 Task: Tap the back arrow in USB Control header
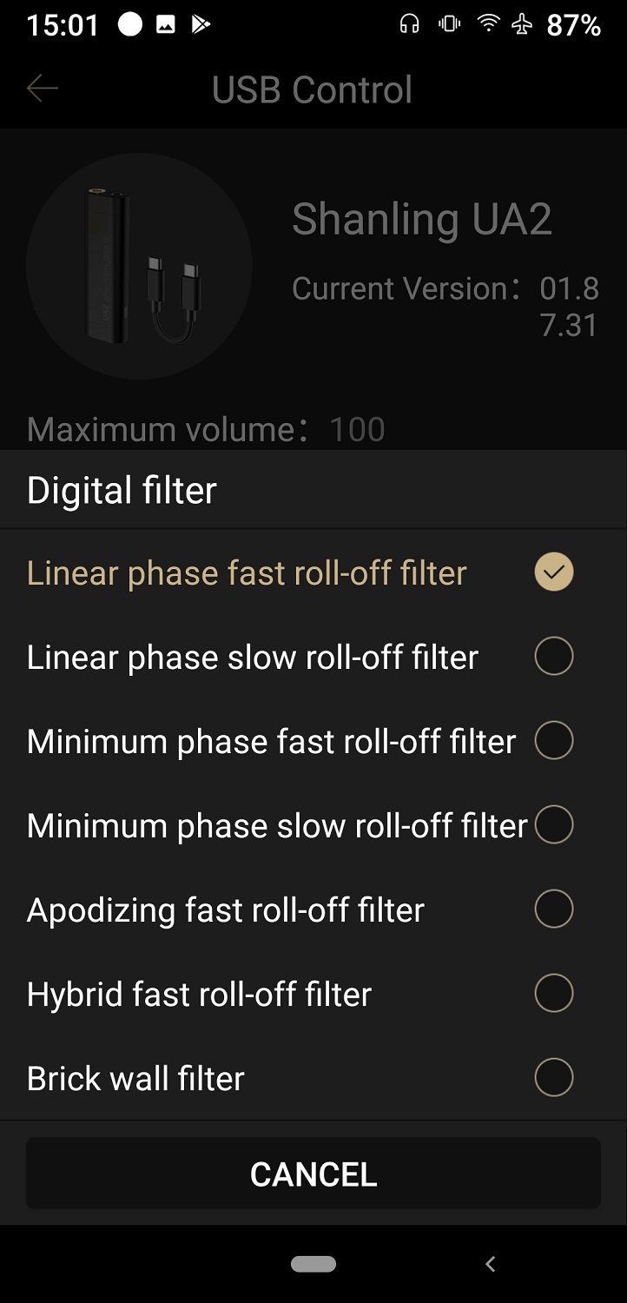tap(43, 89)
